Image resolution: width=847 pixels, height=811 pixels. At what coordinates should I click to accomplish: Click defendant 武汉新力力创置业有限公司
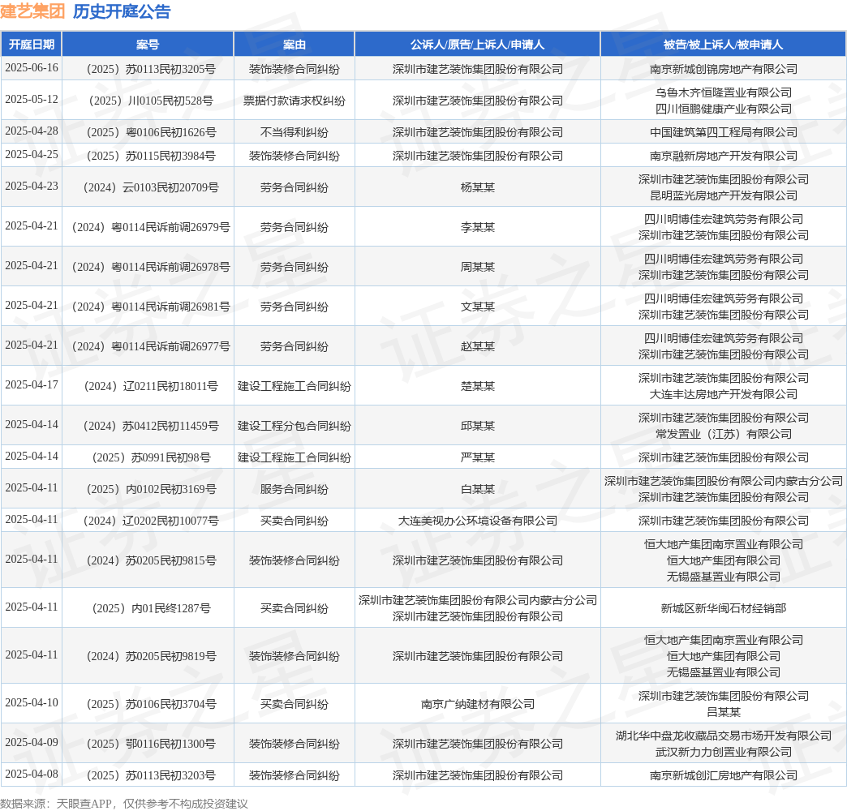coord(724,752)
